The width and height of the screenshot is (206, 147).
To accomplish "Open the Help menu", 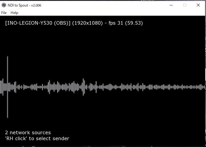I will click(x=14, y=13).
